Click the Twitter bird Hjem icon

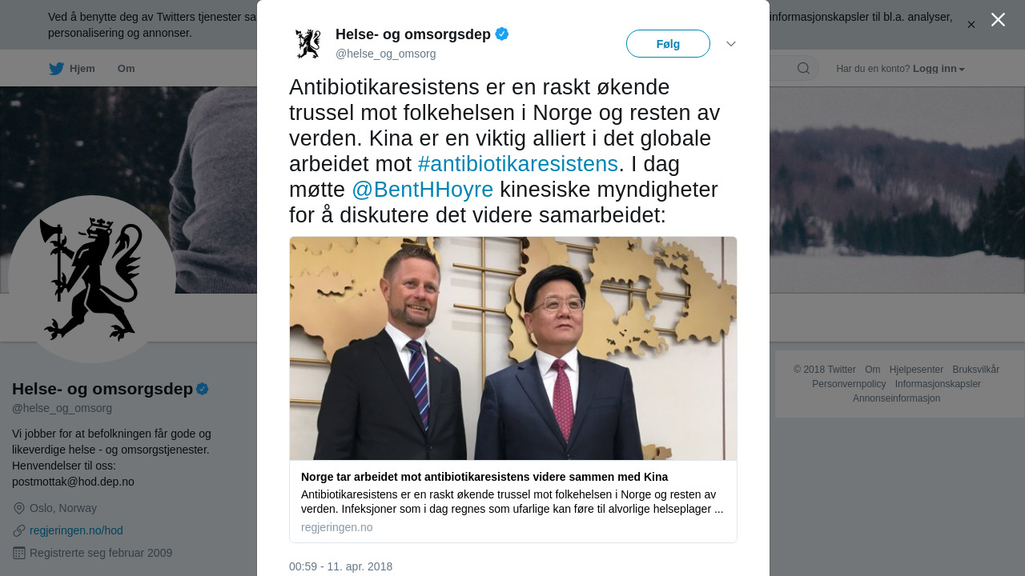click(57, 69)
